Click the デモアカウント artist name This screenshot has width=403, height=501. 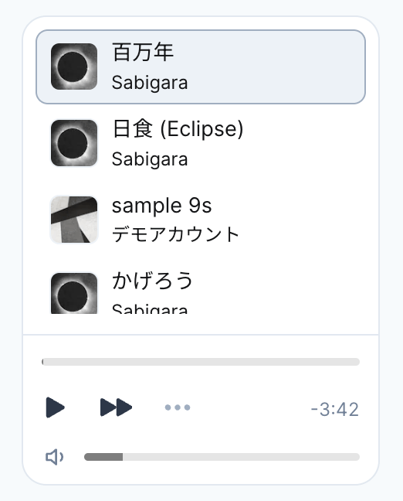coord(175,234)
